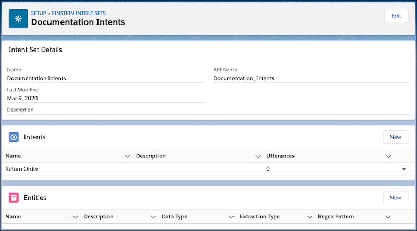Click the Entities section title

[35, 198]
